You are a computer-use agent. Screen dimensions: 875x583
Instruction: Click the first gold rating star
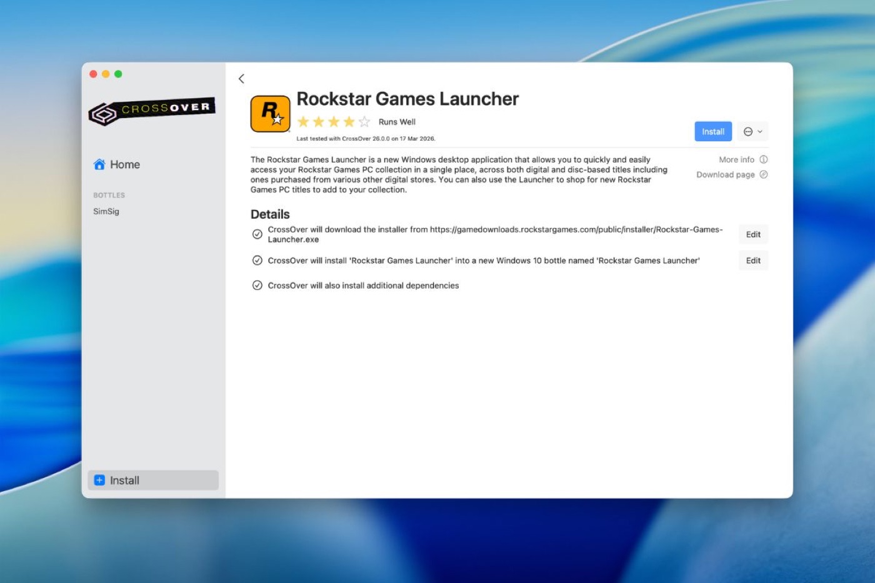coord(303,122)
